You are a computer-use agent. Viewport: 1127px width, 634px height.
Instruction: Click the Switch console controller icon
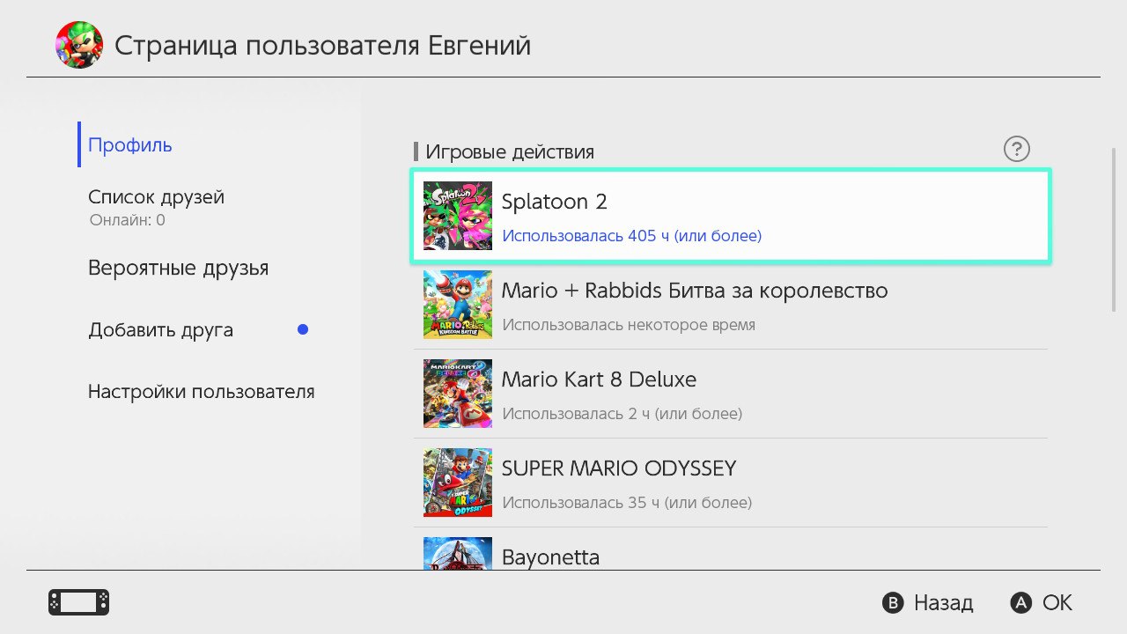pyautogui.click(x=78, y=602)
